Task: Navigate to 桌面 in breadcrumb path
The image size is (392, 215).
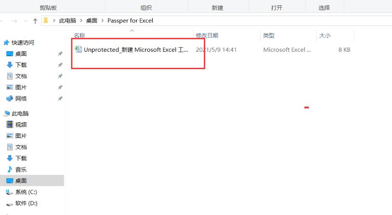Action: [92, 21]
